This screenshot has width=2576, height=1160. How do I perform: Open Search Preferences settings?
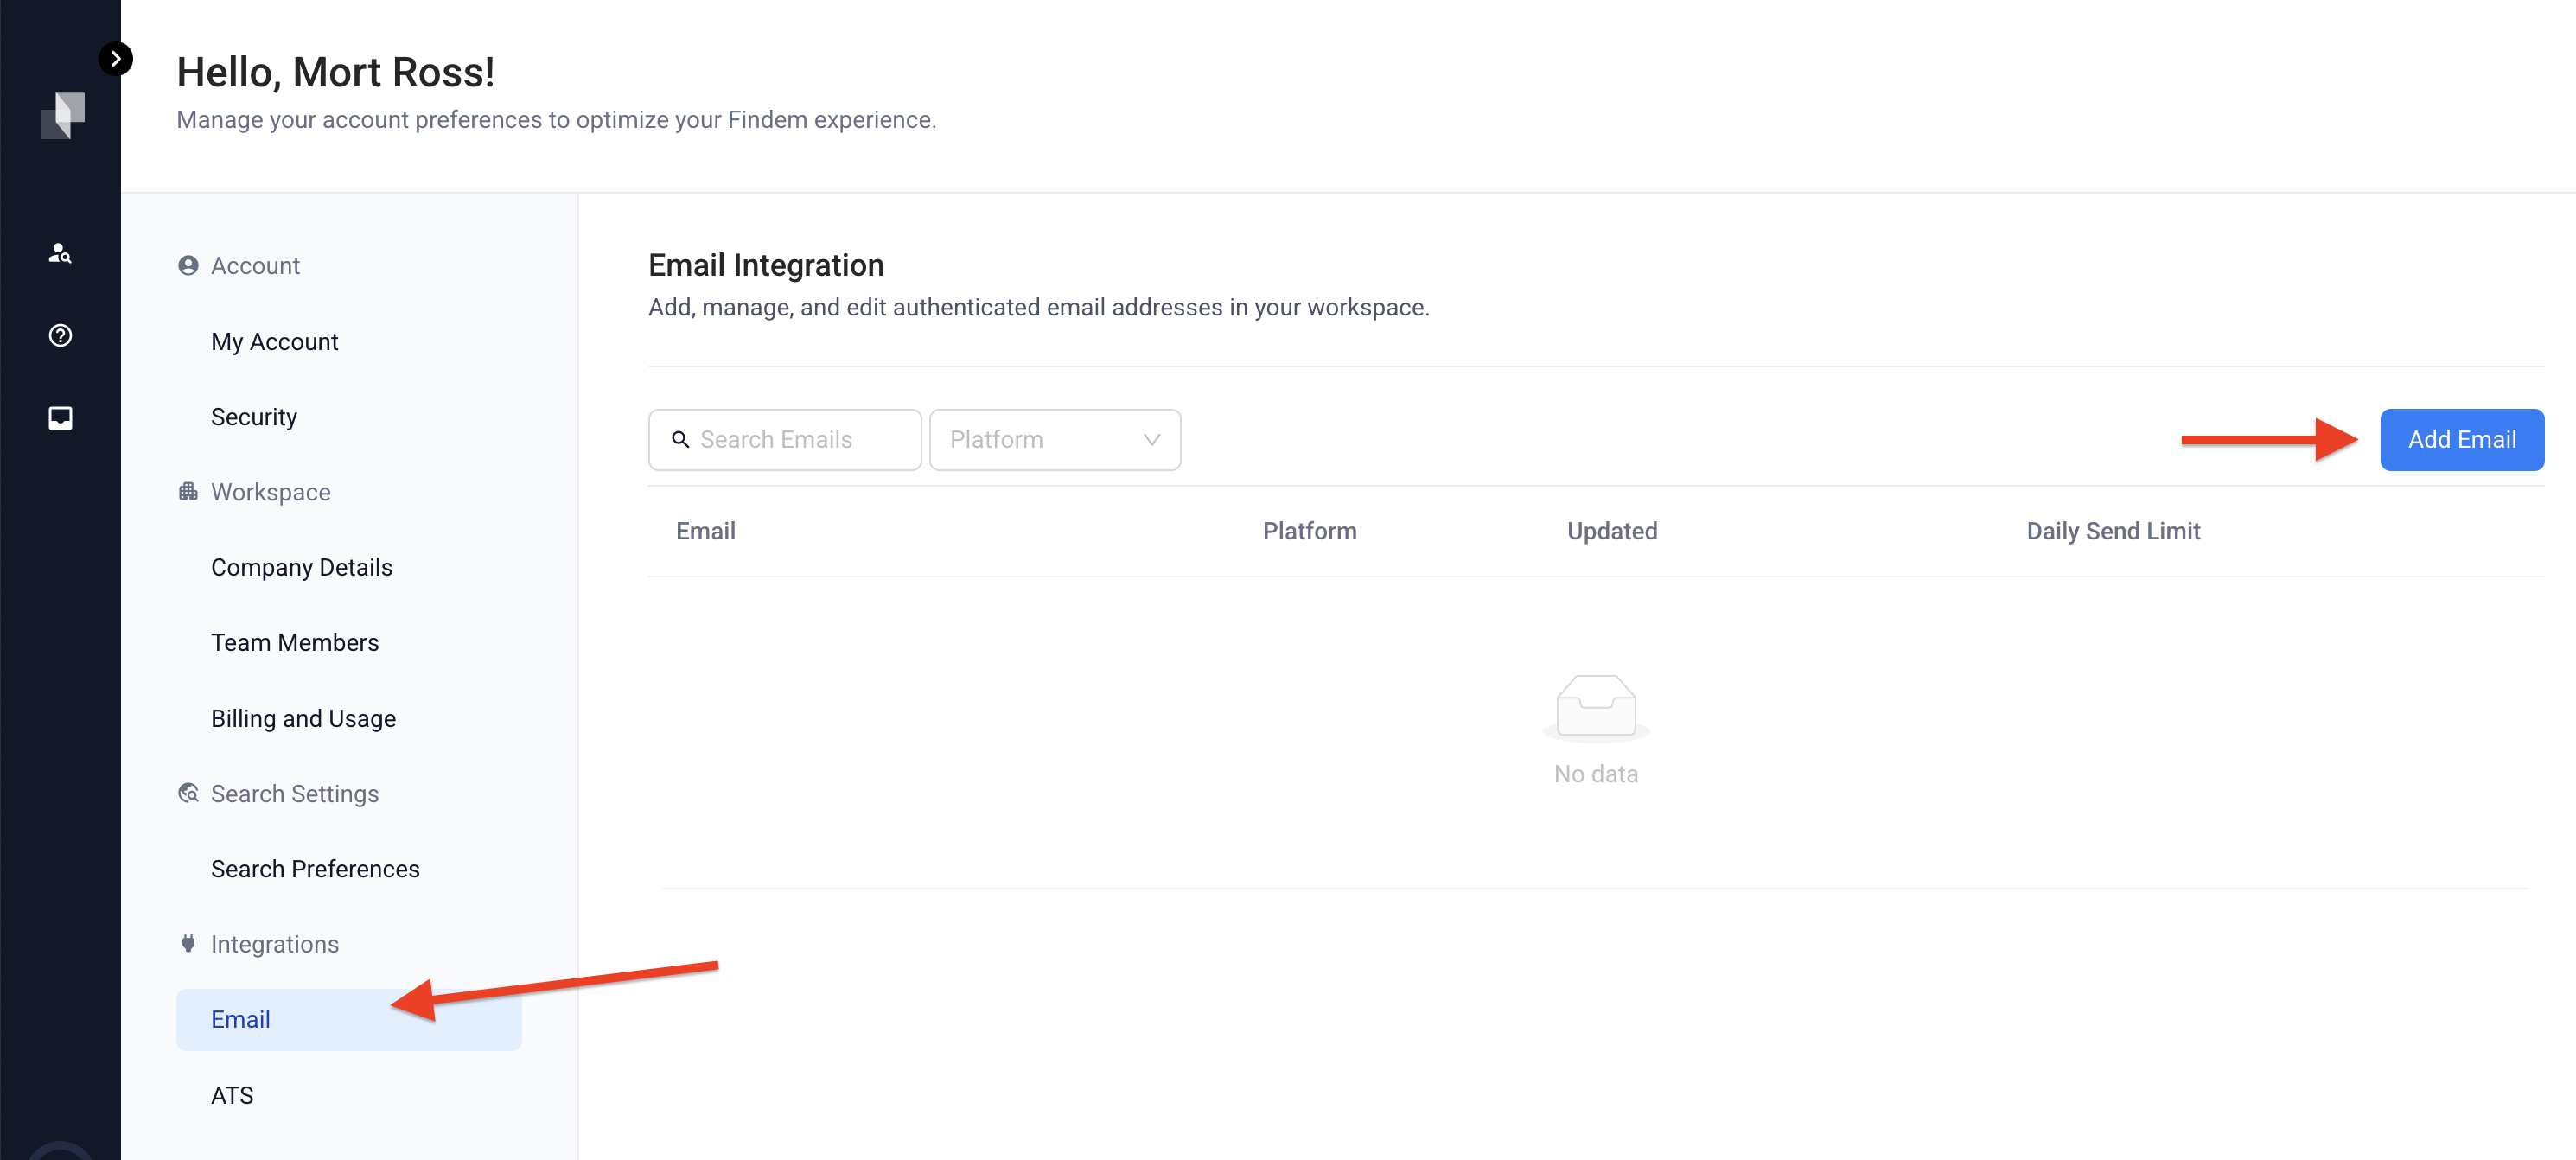(315, 869)
